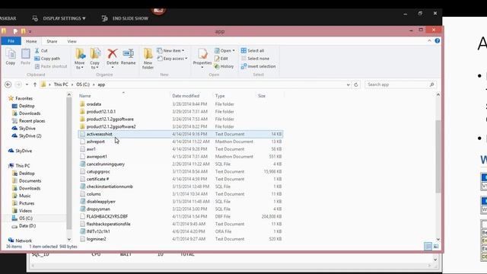Viewport: 487px width, 274px height.
Task: Open Documents under This PC
Action: coord(30,181)
